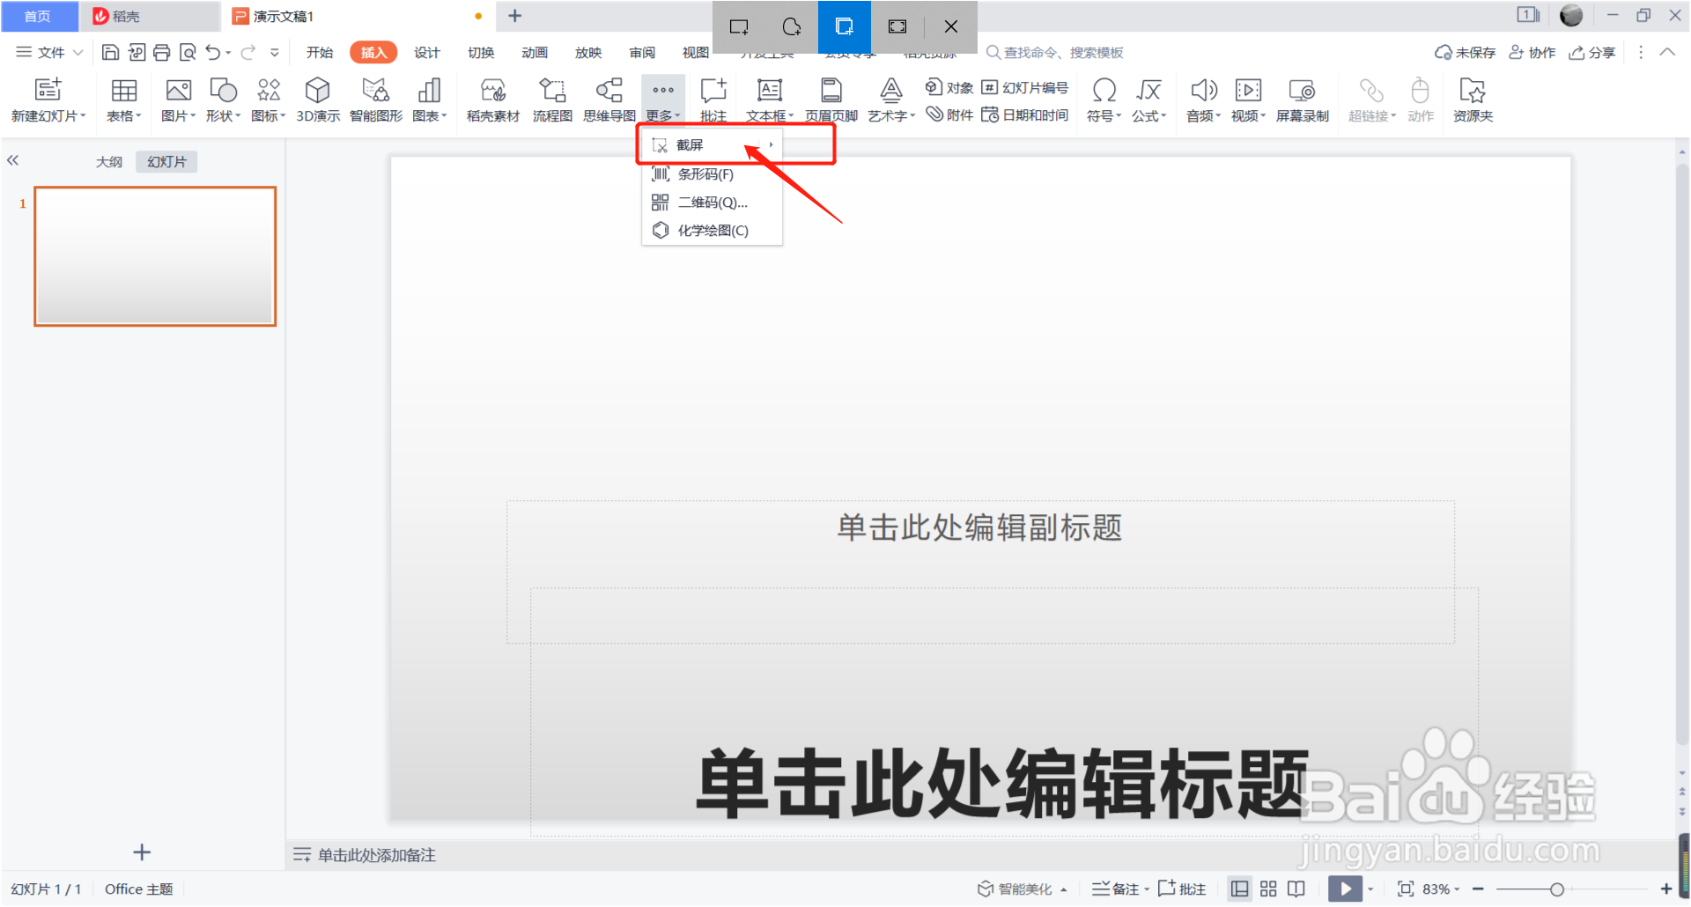Select 二维码(Q)... menu entry

pyautogui.click(x=712, y=203)
